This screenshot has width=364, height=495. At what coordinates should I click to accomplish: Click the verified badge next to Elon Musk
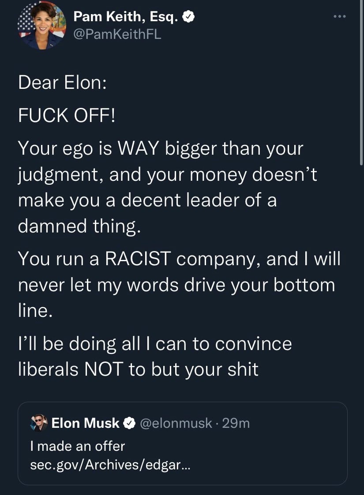[128, 423]
